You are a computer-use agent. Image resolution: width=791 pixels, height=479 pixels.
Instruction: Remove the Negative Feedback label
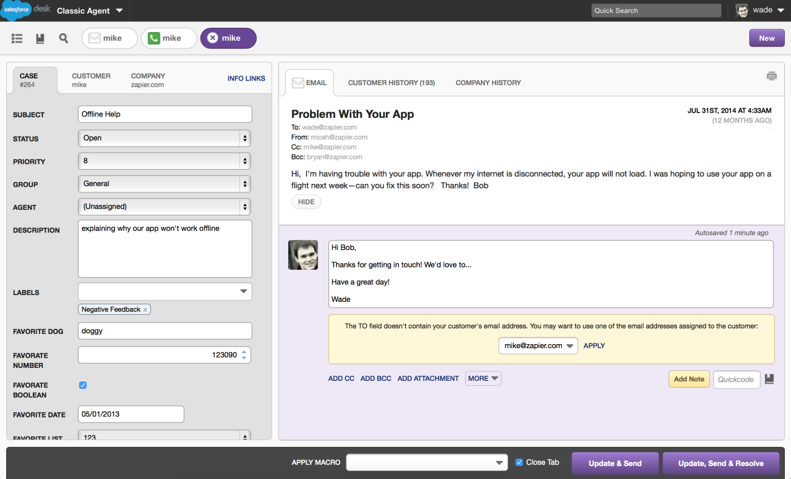tap(145, 310)
